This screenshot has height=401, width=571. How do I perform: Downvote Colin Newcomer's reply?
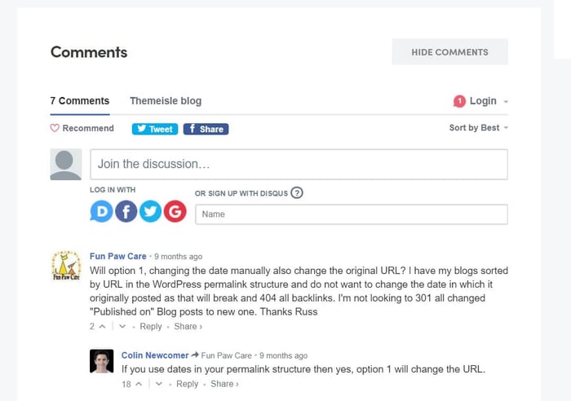point(159,384)
